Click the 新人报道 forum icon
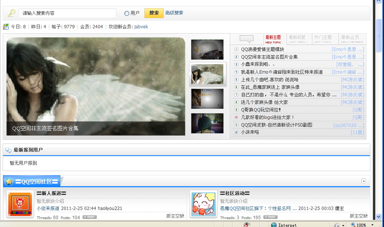The height and width of the screenshot is (227, 384). pos(20,204)
